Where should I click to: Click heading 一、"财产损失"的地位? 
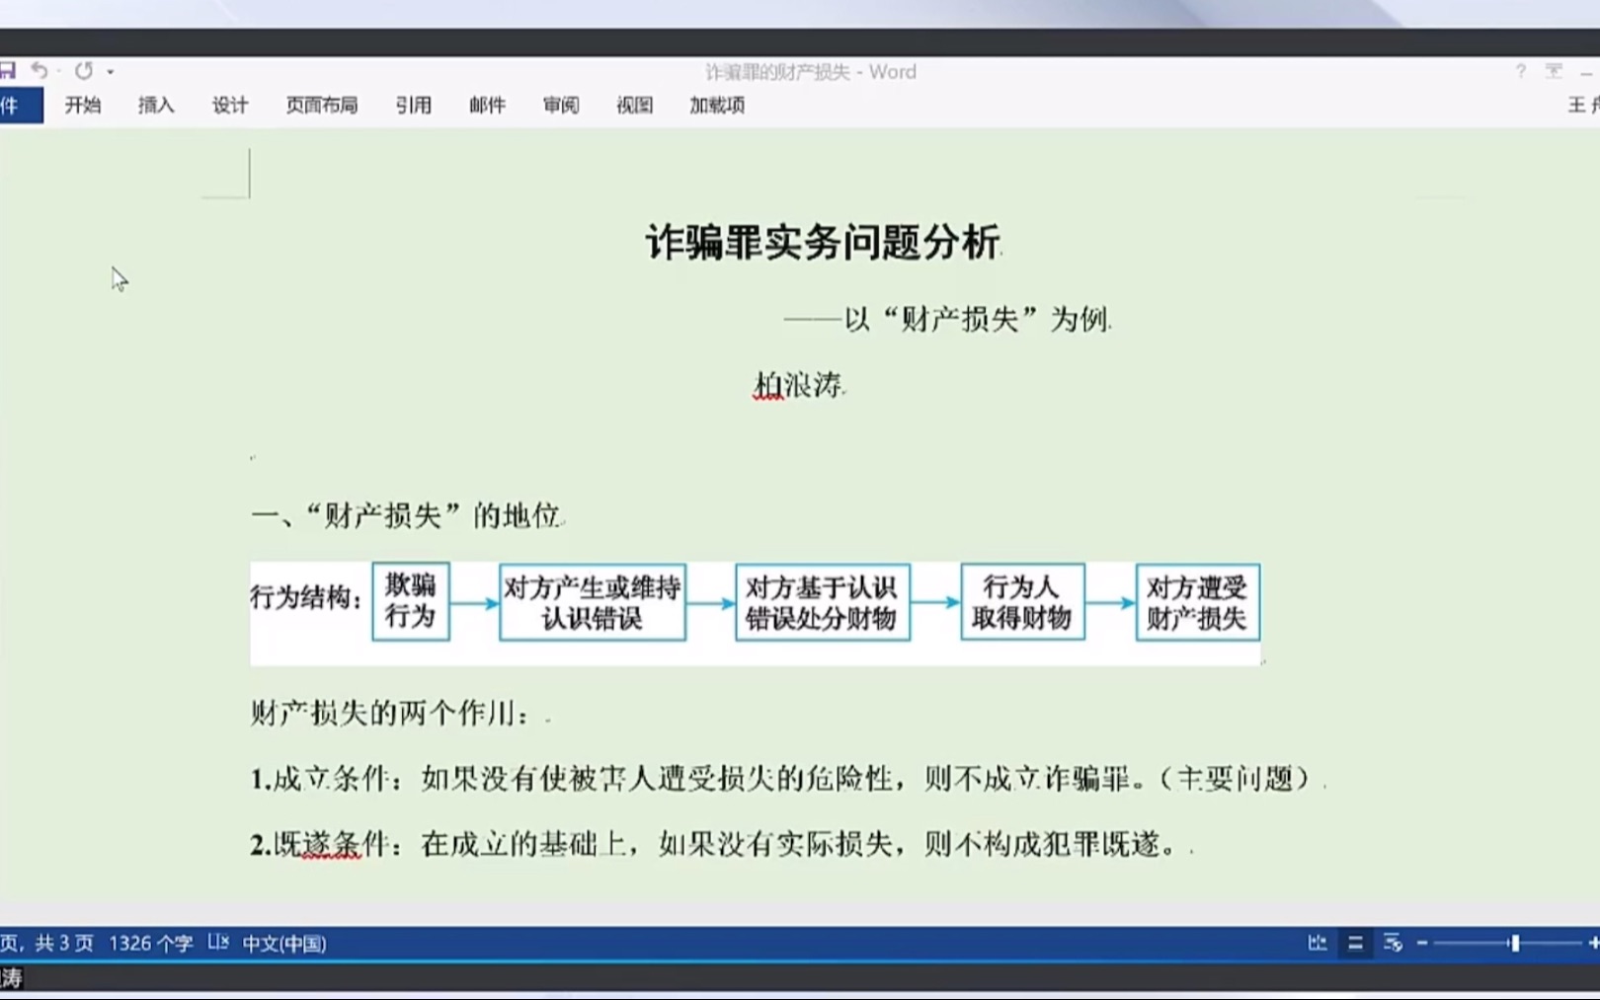(x=406, y=515)
